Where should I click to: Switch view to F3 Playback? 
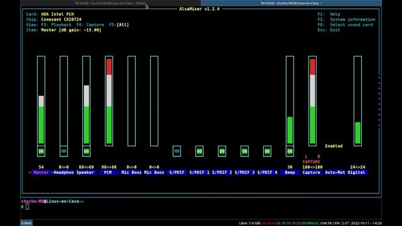(x=56, y=25)
